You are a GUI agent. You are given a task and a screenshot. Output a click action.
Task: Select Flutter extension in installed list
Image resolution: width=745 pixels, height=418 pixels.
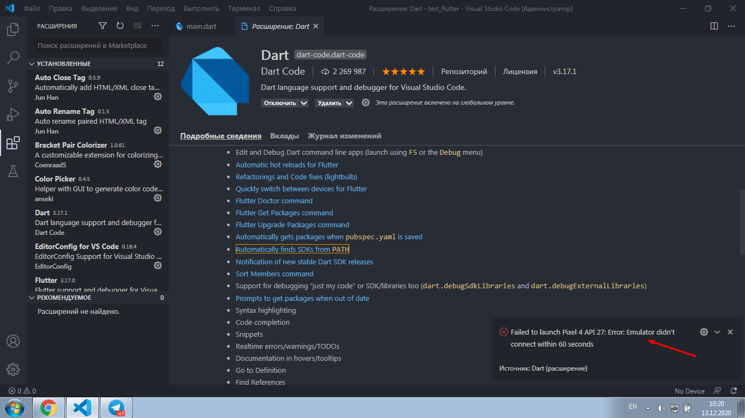(98, 284)
